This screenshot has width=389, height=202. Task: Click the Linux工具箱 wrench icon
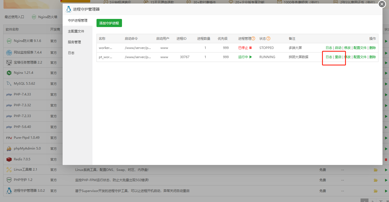click(9, 170)
